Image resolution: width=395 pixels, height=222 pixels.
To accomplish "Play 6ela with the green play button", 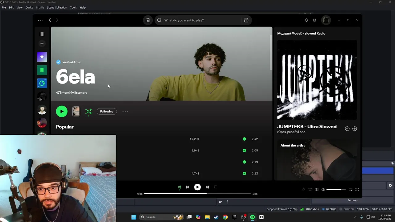I will point(62,111).
